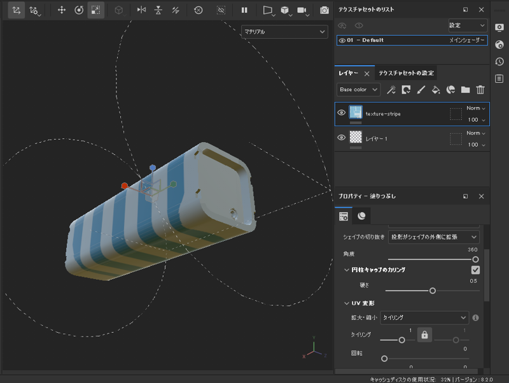Add a fill layer with the bucket icon
Viewport: 509px width, 383px height.
(x=436, y=90)
